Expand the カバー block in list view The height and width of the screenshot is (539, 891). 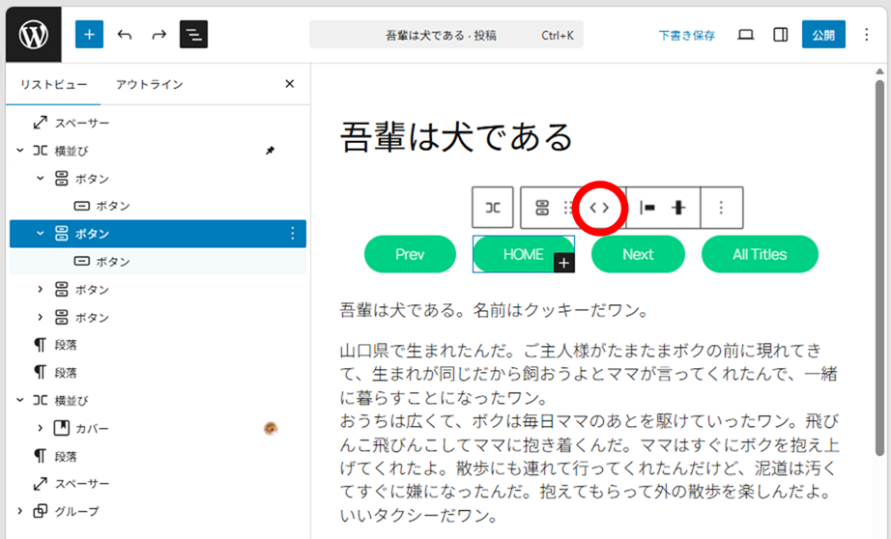click(x=40, y=428)
